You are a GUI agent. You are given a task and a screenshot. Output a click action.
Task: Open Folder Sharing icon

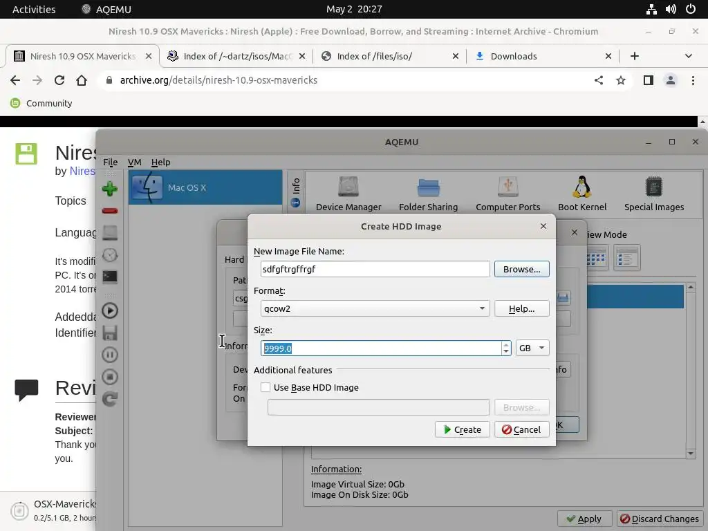point(428,194)
